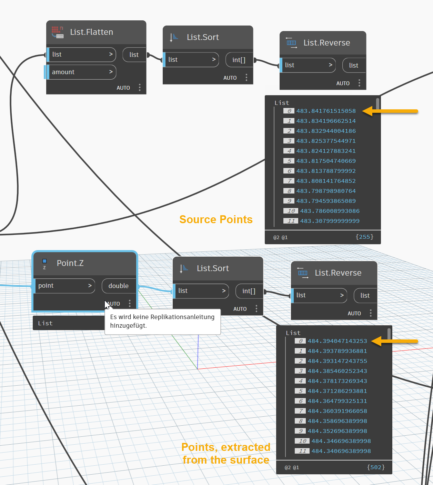The width and height of the screenshot is (433, 485).
Task: Click the List.Flatten node icon
Action: pyautogui.click(x=58, y=32)
